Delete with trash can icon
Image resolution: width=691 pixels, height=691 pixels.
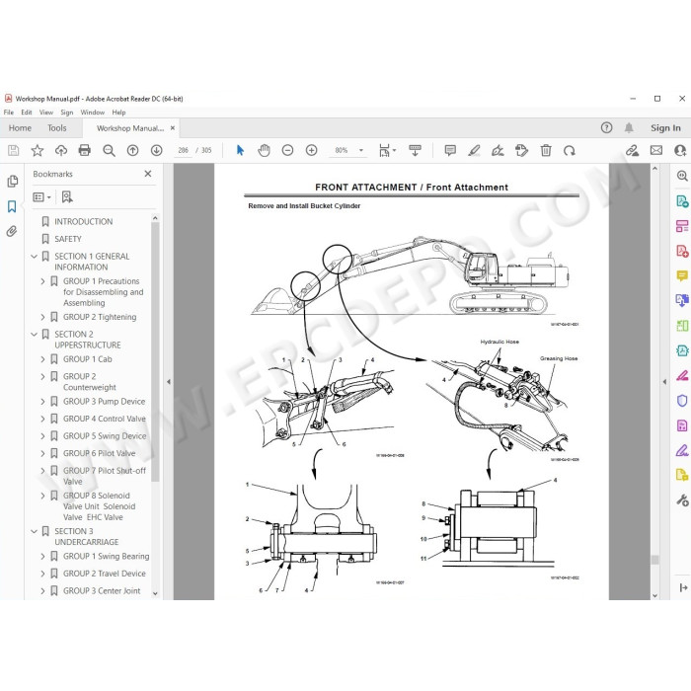point(546,151)
